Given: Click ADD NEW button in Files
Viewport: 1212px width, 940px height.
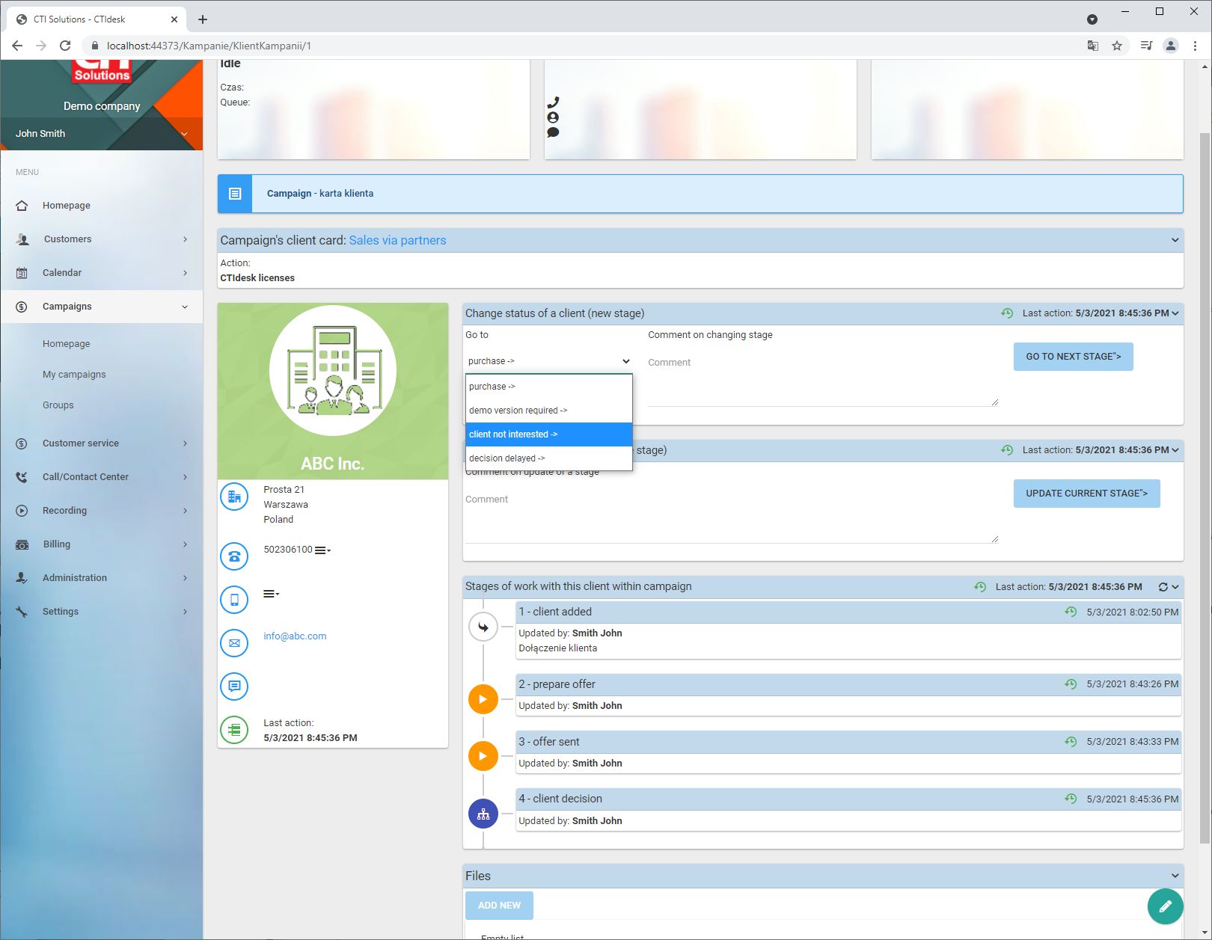Looking at the screenshot, I should click(499, 906).
